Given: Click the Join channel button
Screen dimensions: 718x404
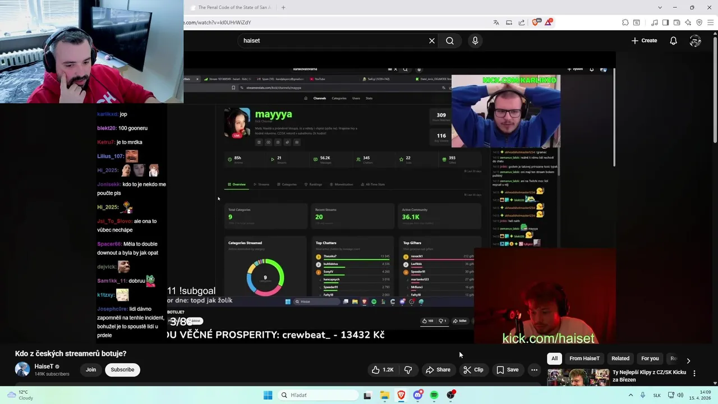Looking at the screenshot, I should [x=91, y=370].
